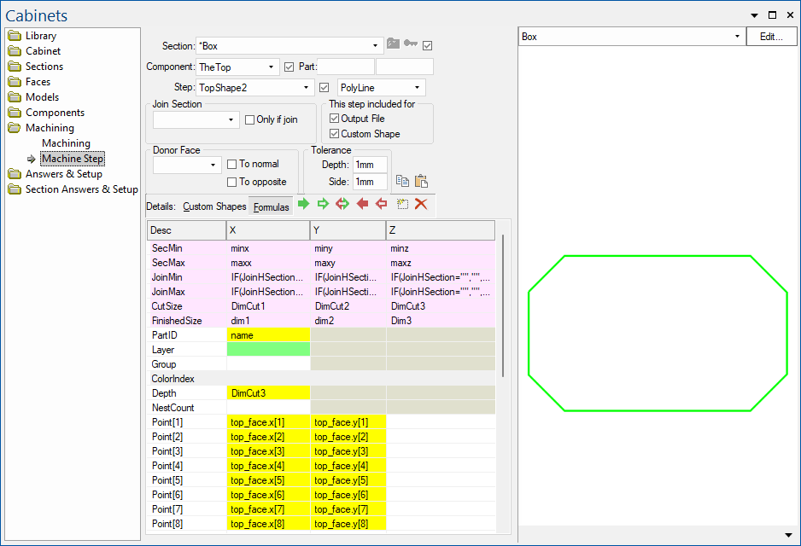The image size is (801, 546).
Task: Click the new item sparkle icon in Details toolbar
Action: [x=402, y=204]
